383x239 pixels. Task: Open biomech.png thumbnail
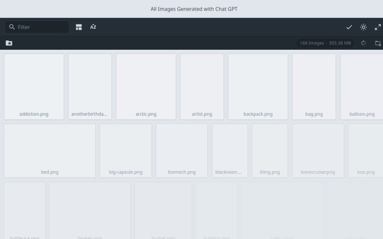pos(182,151)
